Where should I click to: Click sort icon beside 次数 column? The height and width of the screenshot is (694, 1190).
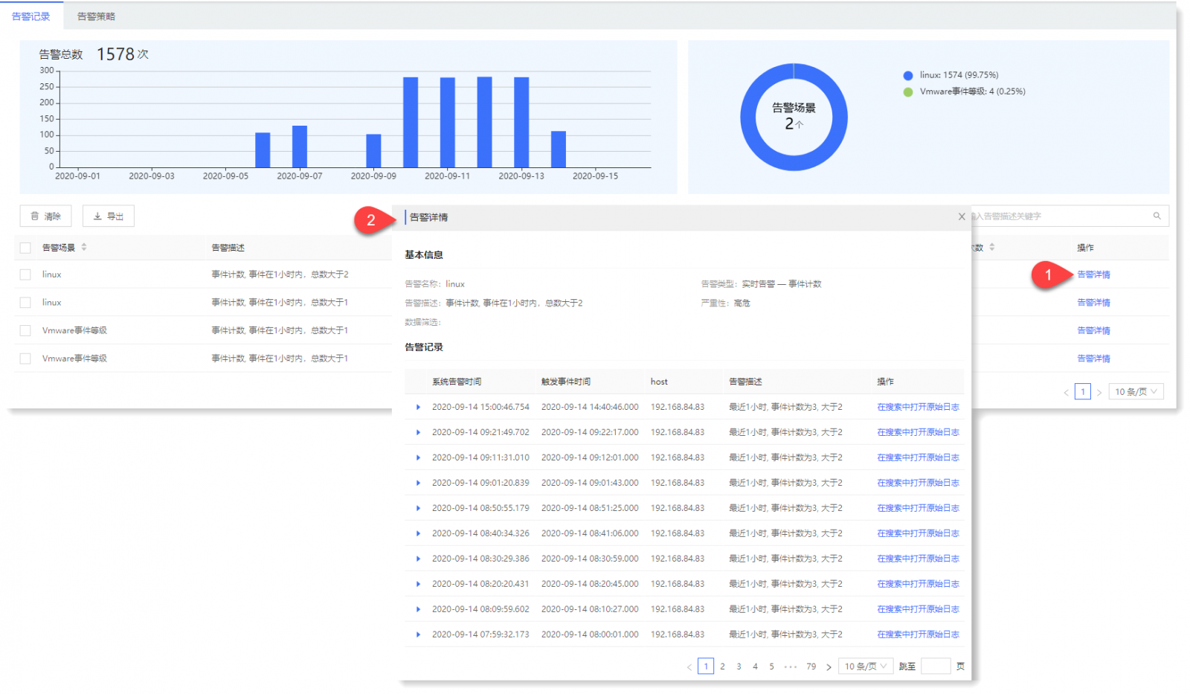[991, 247]
